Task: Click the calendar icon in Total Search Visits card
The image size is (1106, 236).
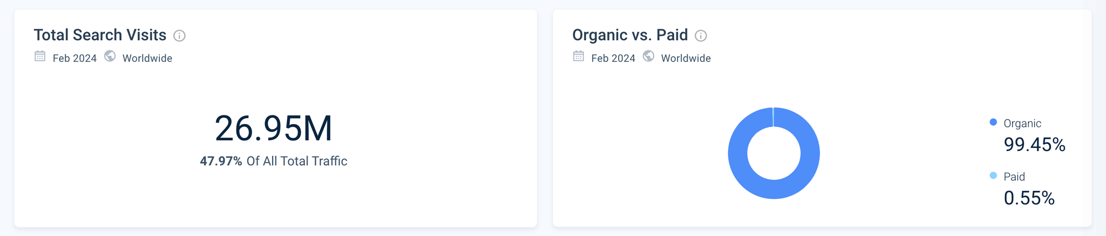Action: tap(40, 56)
